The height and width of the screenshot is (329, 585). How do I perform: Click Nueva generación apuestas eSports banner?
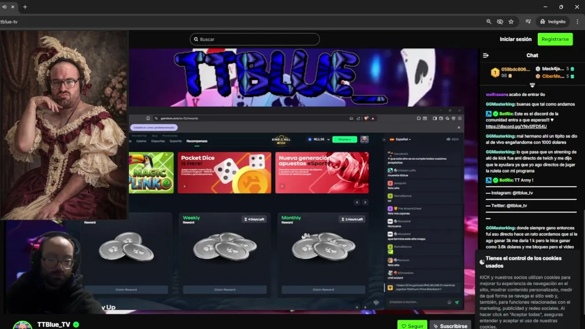click(322, 173)
